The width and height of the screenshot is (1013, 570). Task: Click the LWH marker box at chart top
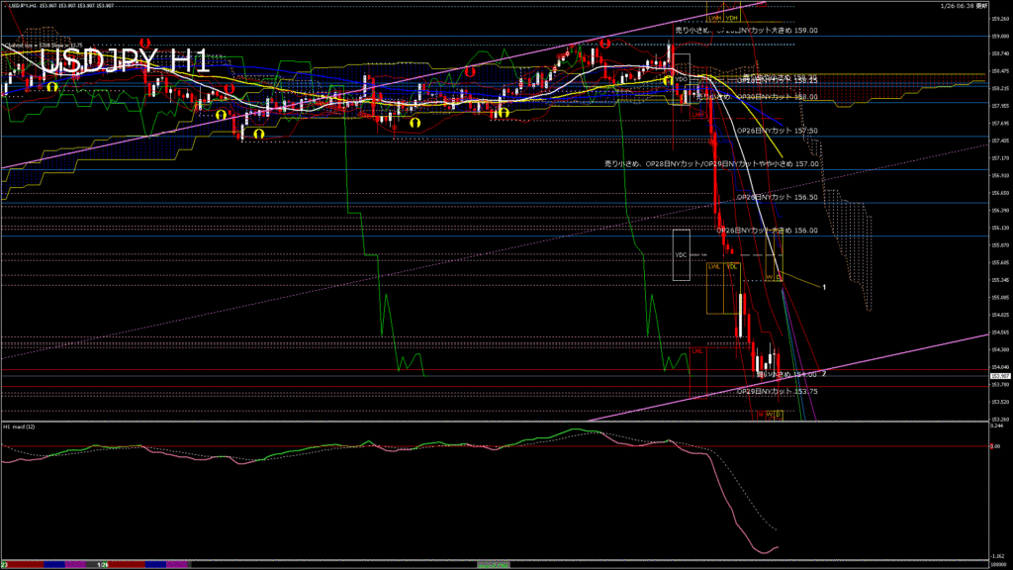pos(715,17)
